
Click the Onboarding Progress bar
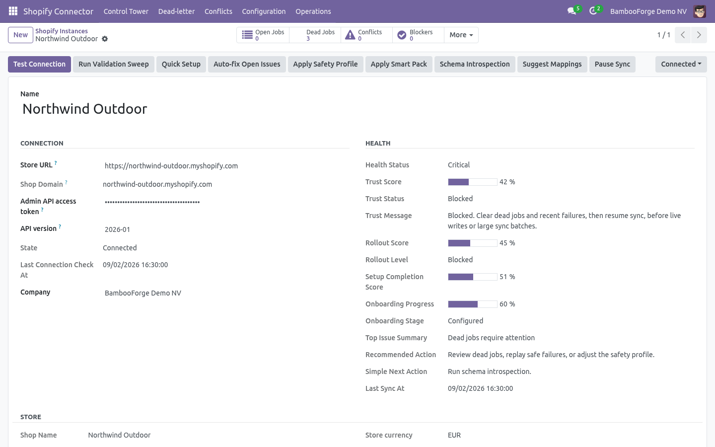pyautogui.click(x=472, y=304)
